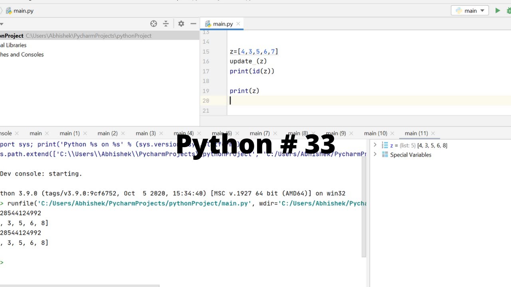Click line number 15 in gutter
Viewport: 511px width, 287px height.
point(206,51)
